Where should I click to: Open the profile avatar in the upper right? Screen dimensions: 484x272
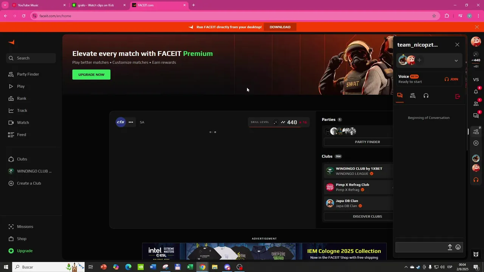tap(476, 42)
